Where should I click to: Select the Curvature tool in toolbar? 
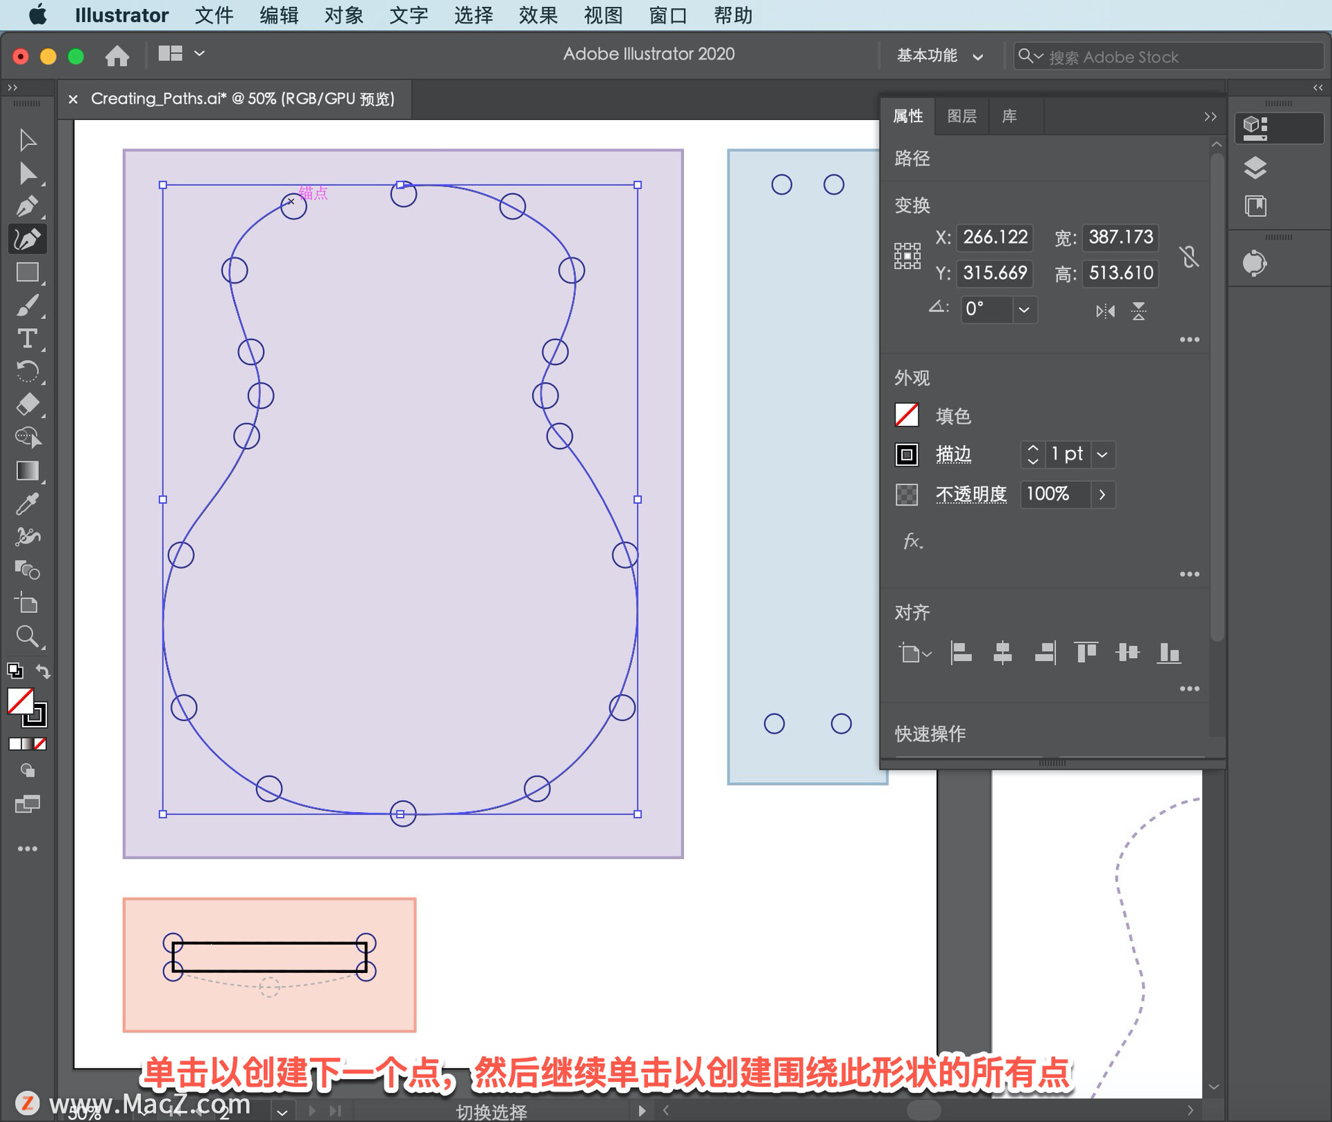pos(28,239)
